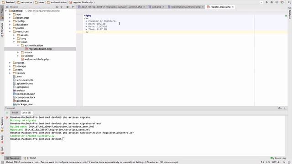Open the 2: Favorites side tab
Screen dimensions: 292x164
click(x=2, y=124)
